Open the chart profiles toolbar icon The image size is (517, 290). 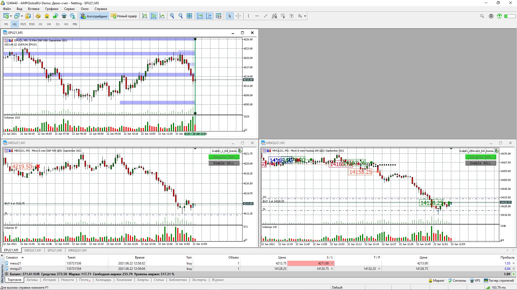17,16
